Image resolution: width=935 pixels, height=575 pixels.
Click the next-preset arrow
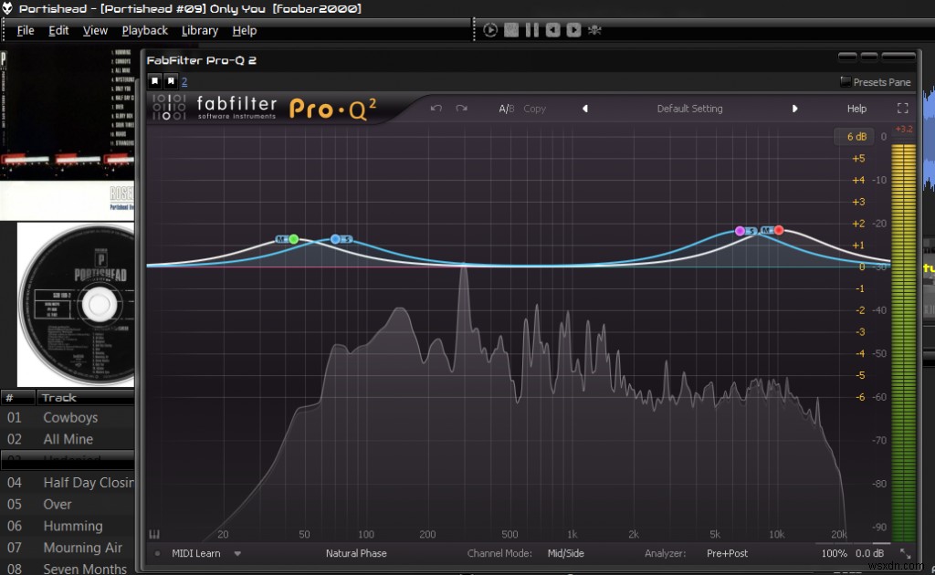click(x=795, y=108)
